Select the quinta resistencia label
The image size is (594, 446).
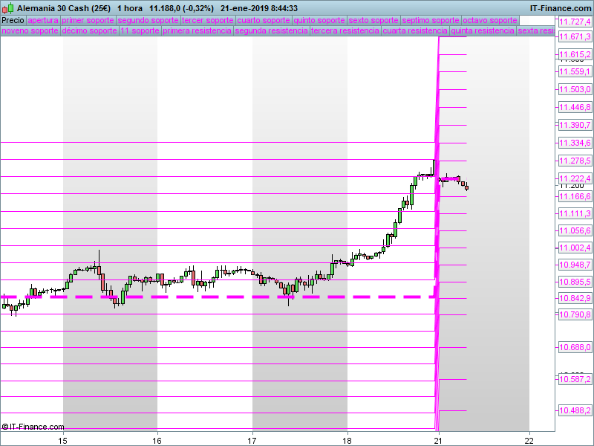[x=482, y=31]
